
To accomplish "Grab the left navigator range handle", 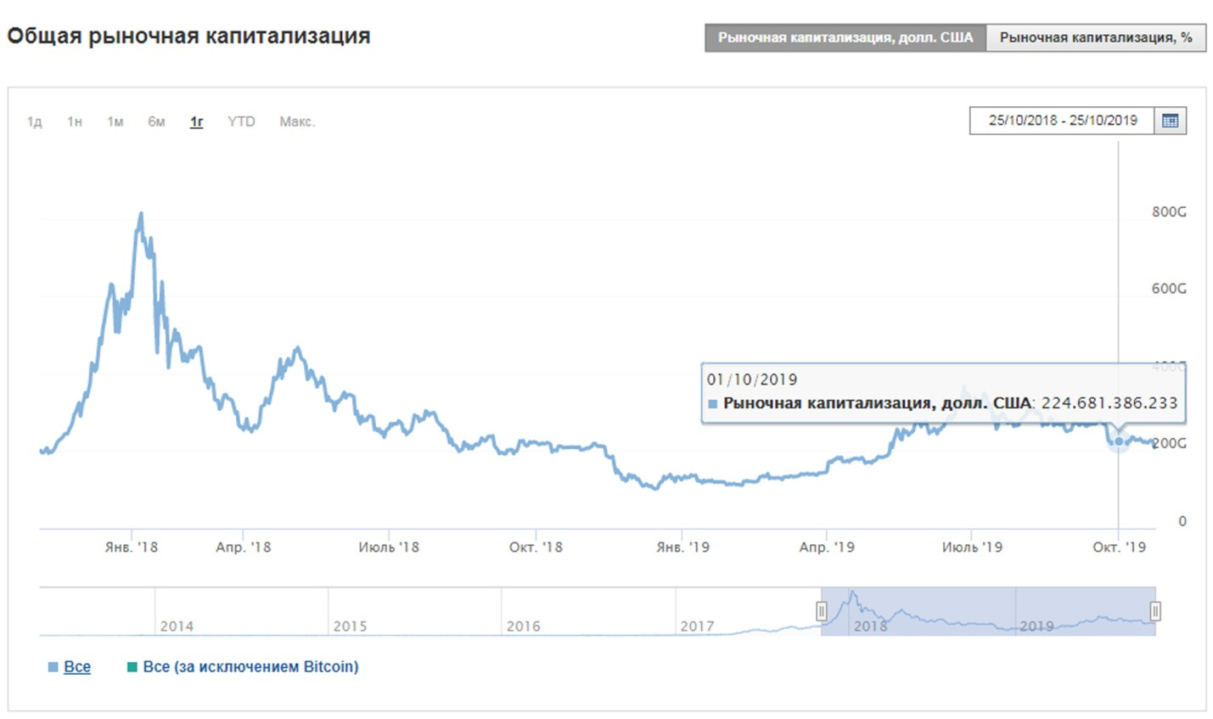I will (821, 611).
